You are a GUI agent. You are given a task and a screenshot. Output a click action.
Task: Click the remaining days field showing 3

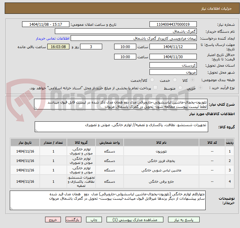click(91, 47)
